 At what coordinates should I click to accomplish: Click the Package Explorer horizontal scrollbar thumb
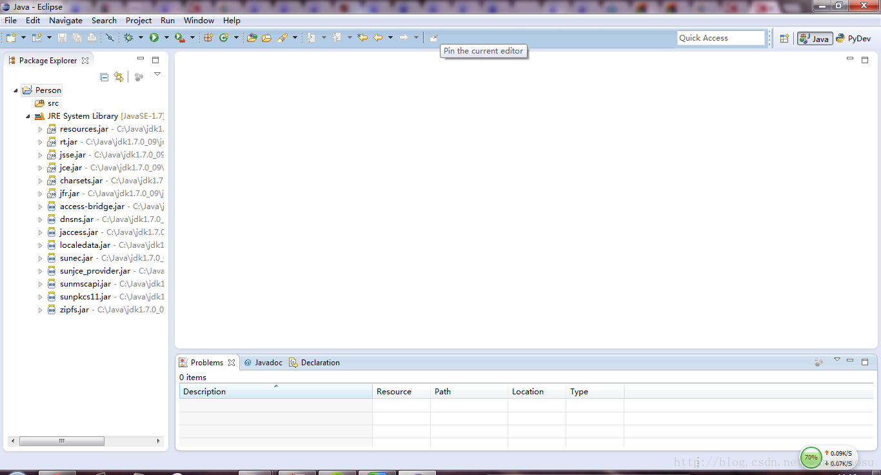point(62,441)
